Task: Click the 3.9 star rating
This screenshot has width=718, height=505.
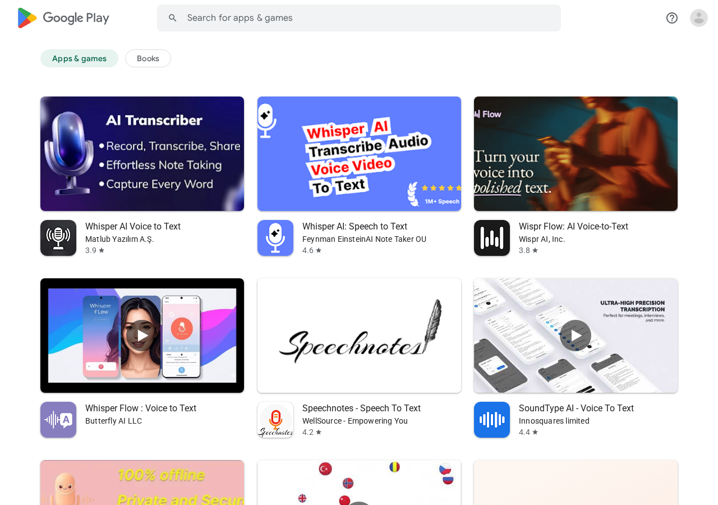Action: (95, 250)
